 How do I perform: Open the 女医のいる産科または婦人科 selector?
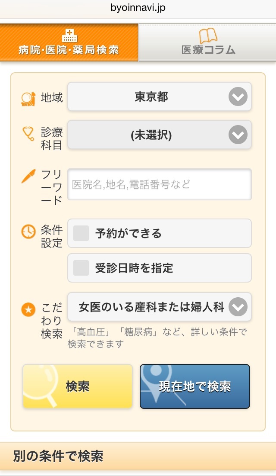click(160, 307)
